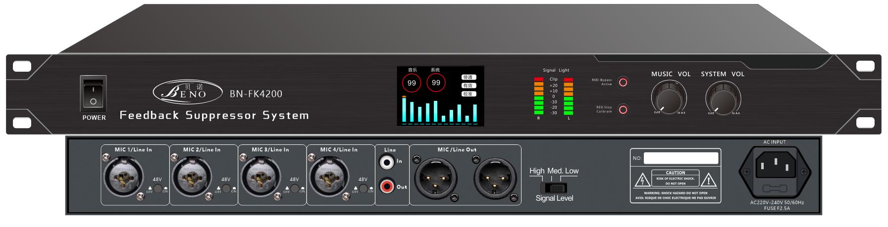
Task: Click the white Line In RCA jack
Action: coord(386,162)
